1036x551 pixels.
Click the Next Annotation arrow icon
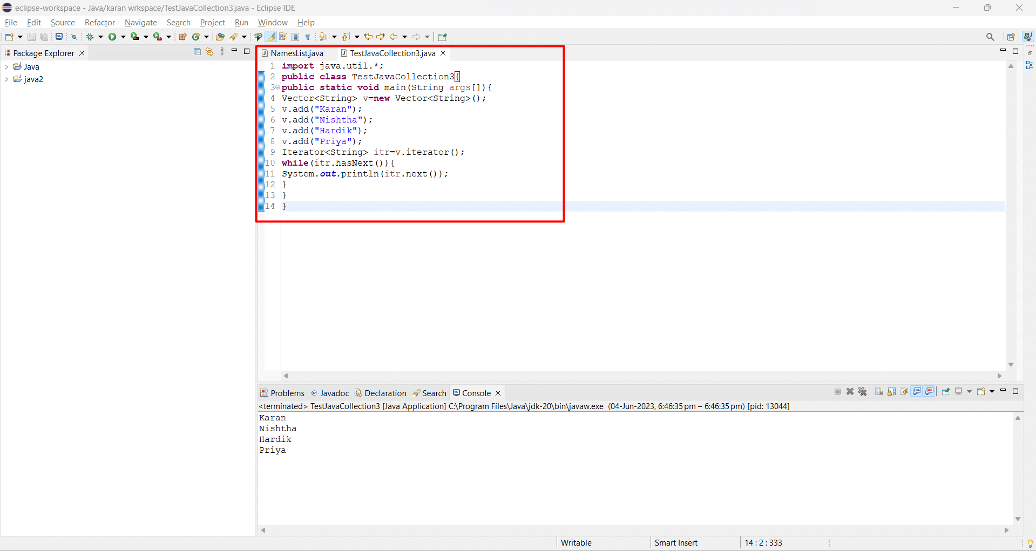323,37
